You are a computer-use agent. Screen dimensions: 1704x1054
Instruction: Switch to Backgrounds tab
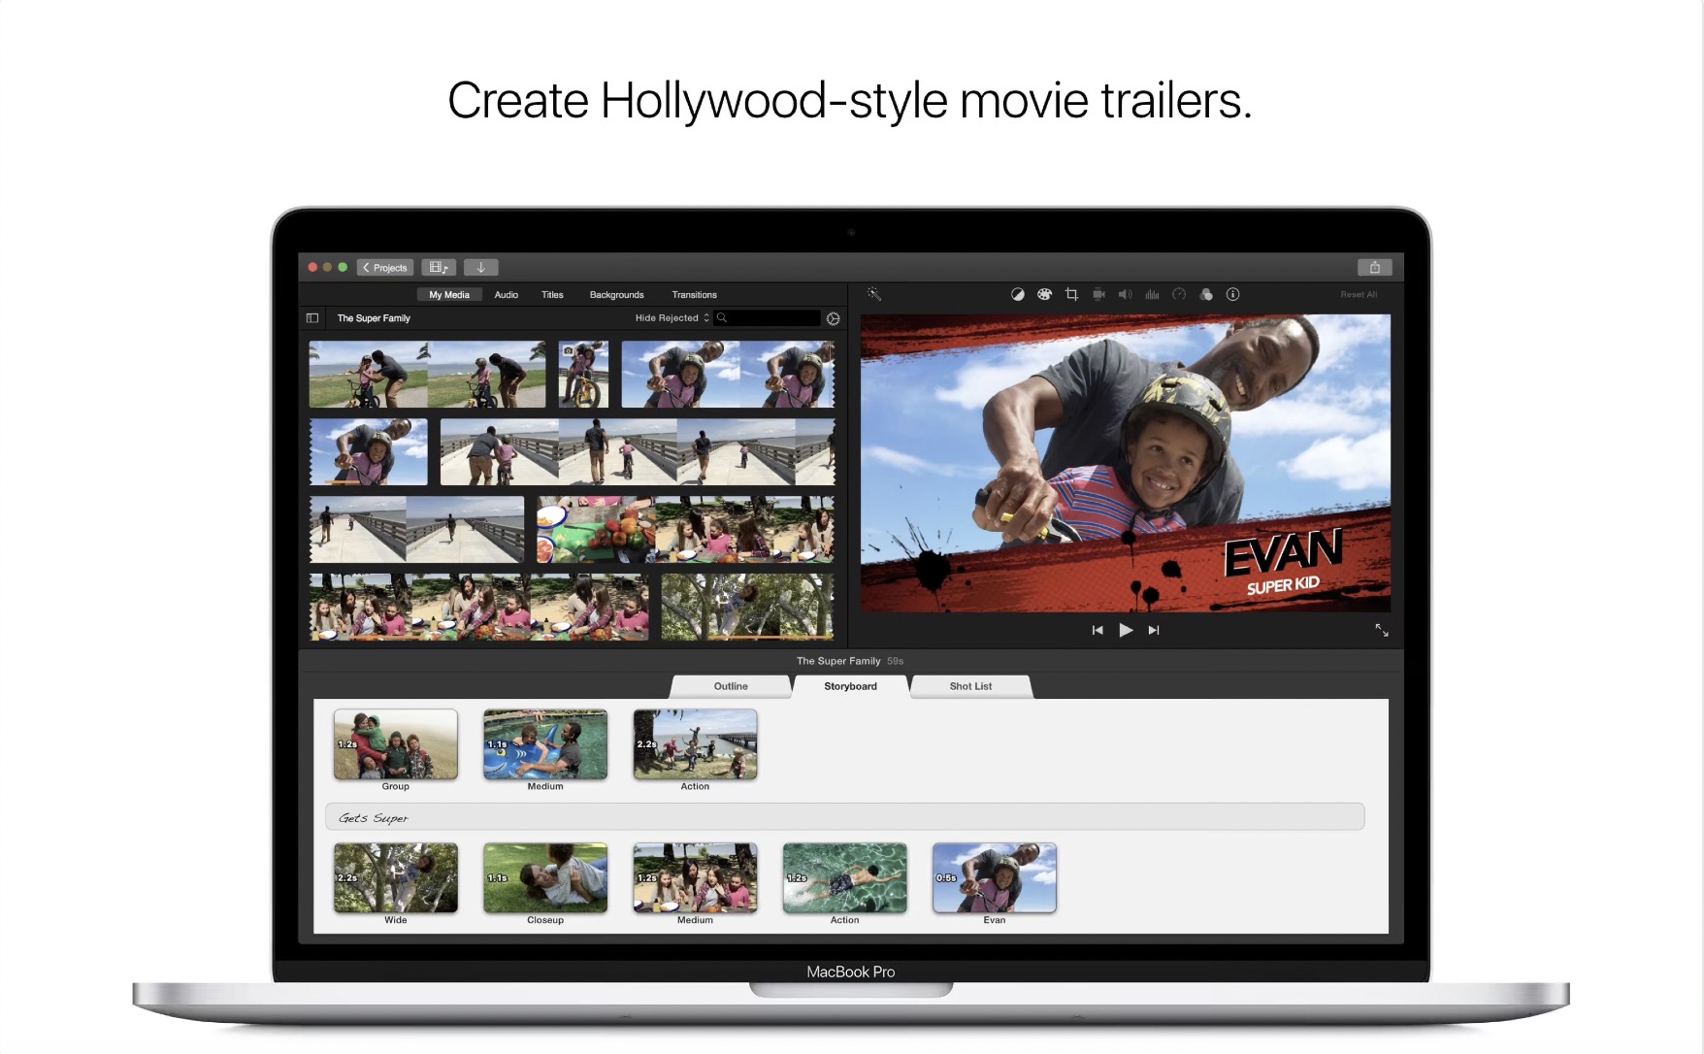(x=617, y=294)
